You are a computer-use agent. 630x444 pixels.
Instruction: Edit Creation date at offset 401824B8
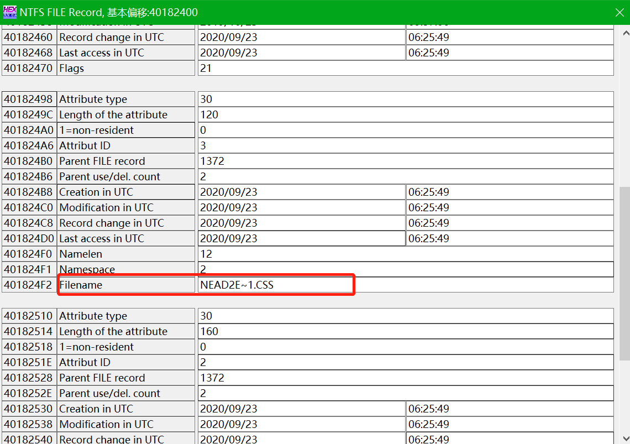click(301, 192)
